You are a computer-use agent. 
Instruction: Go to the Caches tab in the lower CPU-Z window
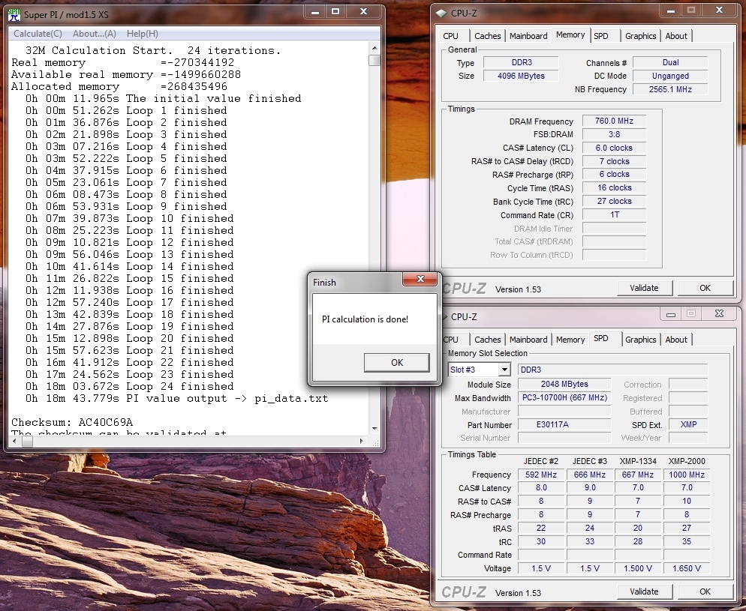pyautogui.click(x=487, y=340)
